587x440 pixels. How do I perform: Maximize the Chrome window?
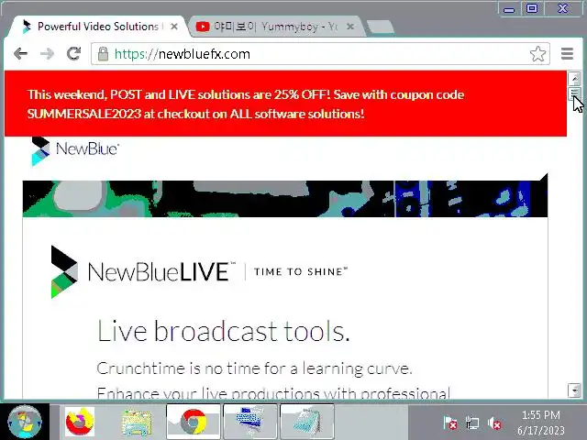click(532, 8)
